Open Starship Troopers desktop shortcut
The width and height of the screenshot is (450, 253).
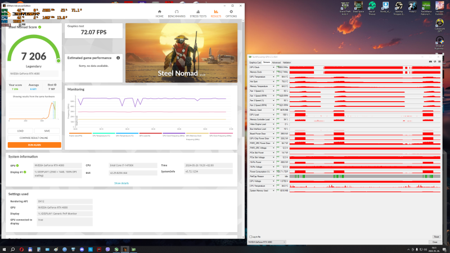click(399, 8)
